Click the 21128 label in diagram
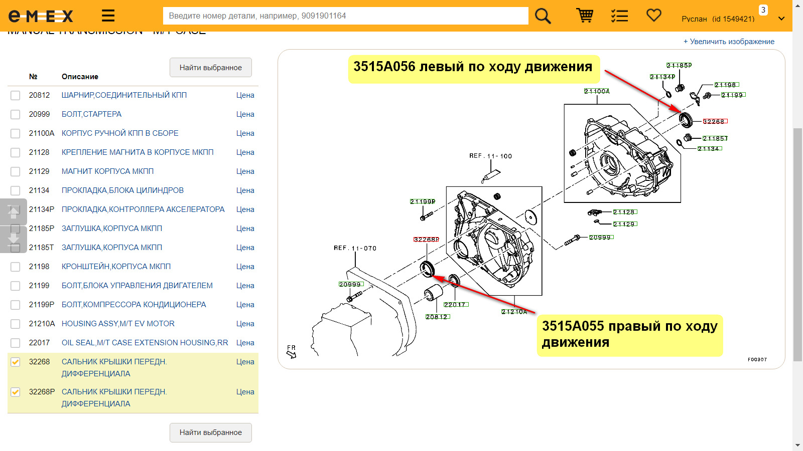The width and height of the screenshot is (803, 451). click(624, 212)
